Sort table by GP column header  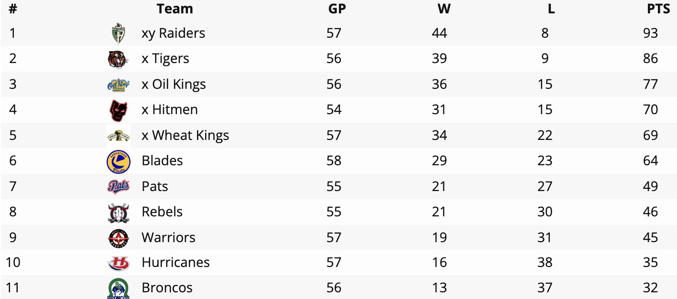(337, 9)
